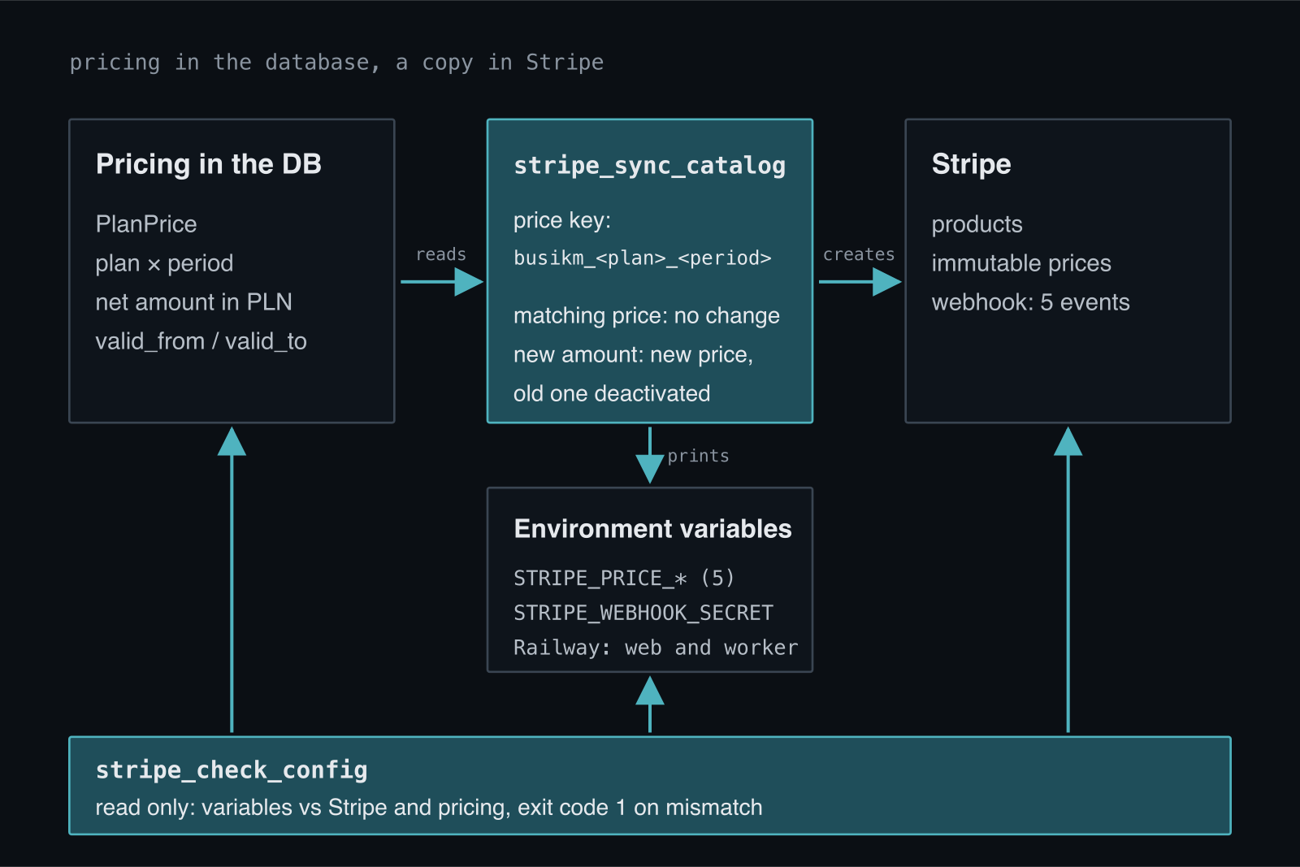Select "STRIPE_WEBHOOK_SECRET" text
This screenshot has width=1300, height=867.
[x=643, y=613]
